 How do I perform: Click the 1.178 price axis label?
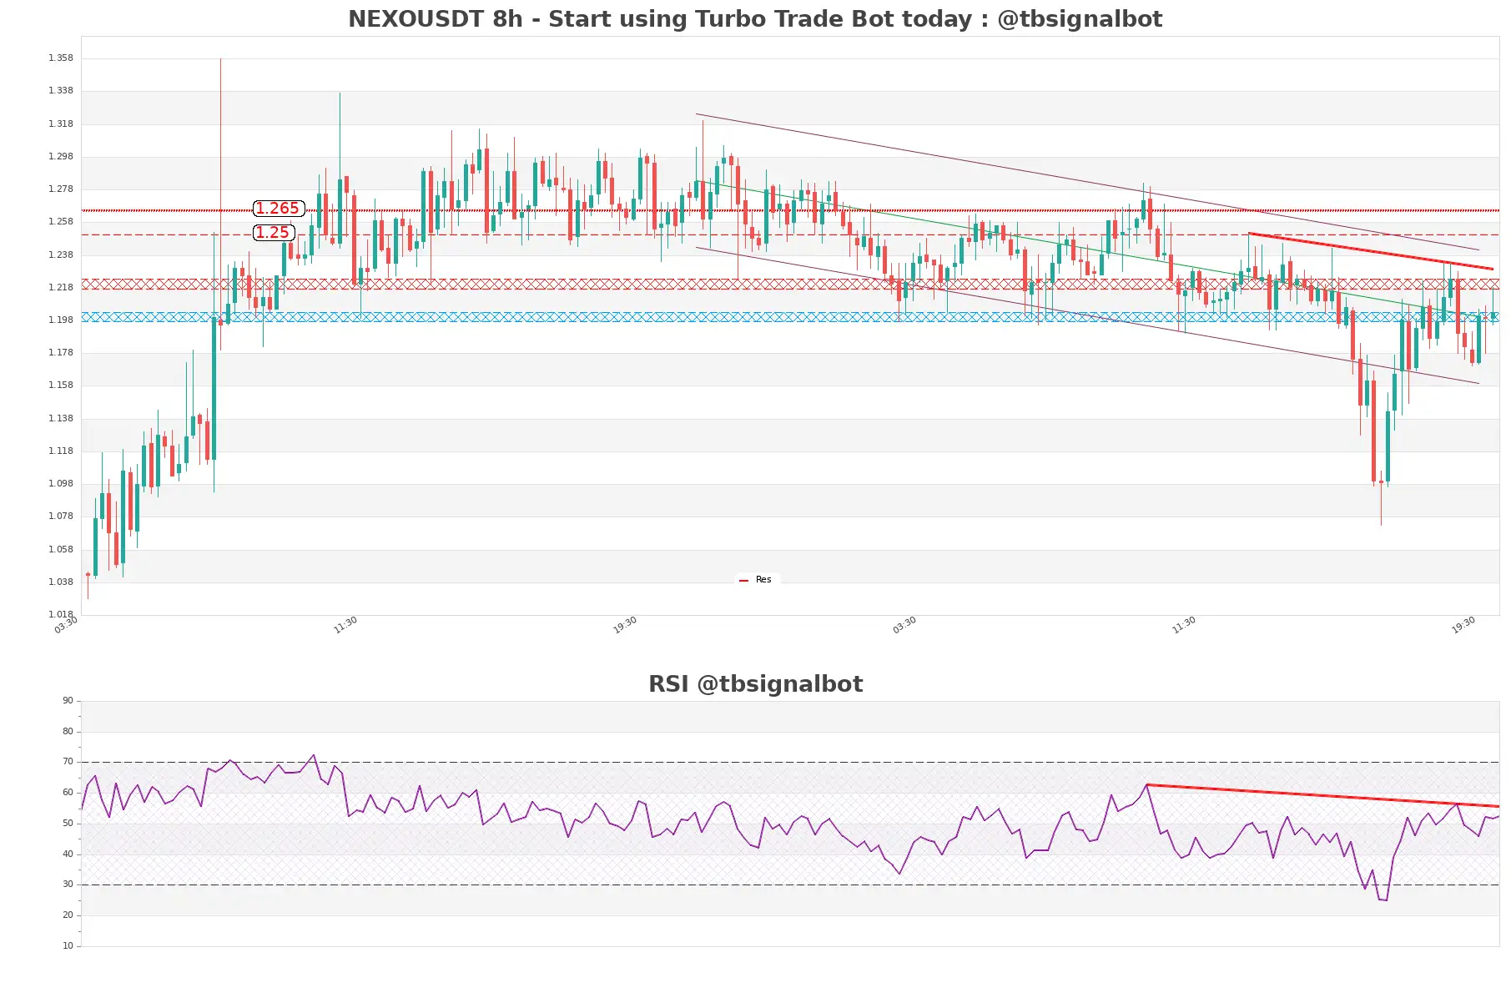[x=61, y=353]
